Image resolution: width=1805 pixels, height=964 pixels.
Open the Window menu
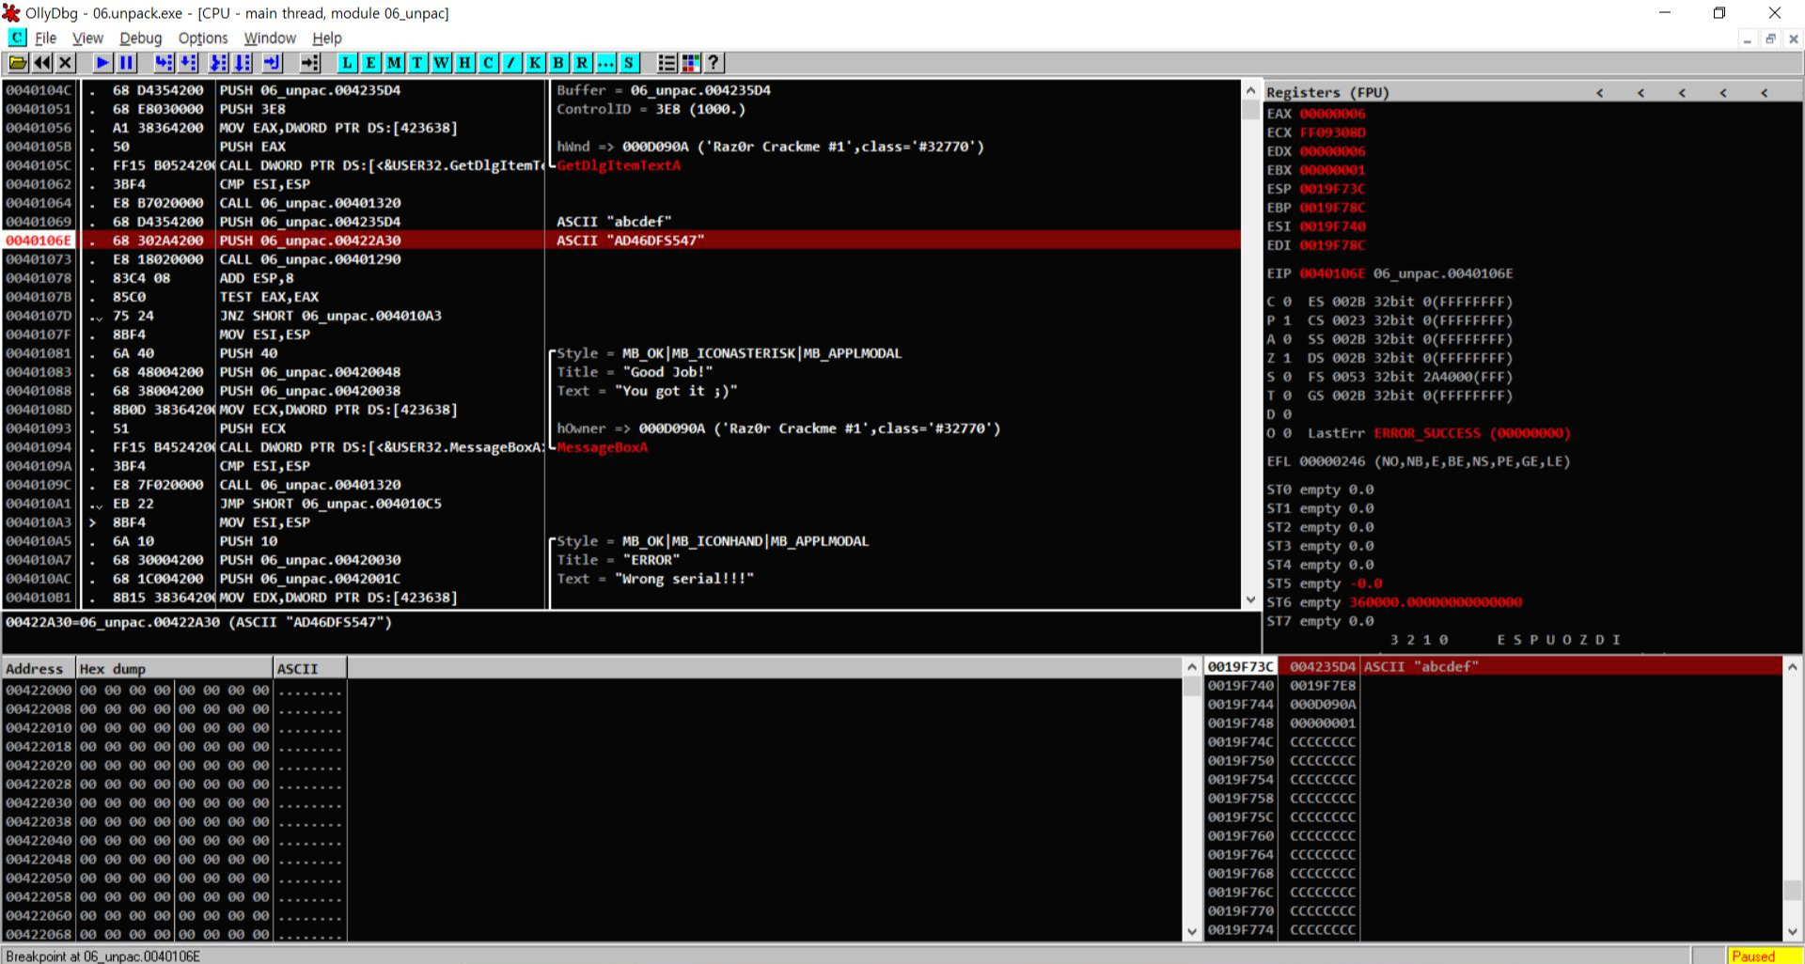click(x=270, y=38)
